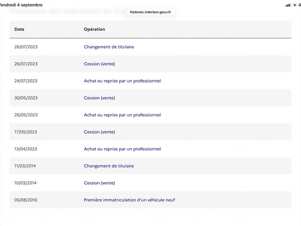Open Cession (vente) entry of 30/05/2023
This screenshot has height=226, width=301.
pyautogui.click(x=99, y=98)
